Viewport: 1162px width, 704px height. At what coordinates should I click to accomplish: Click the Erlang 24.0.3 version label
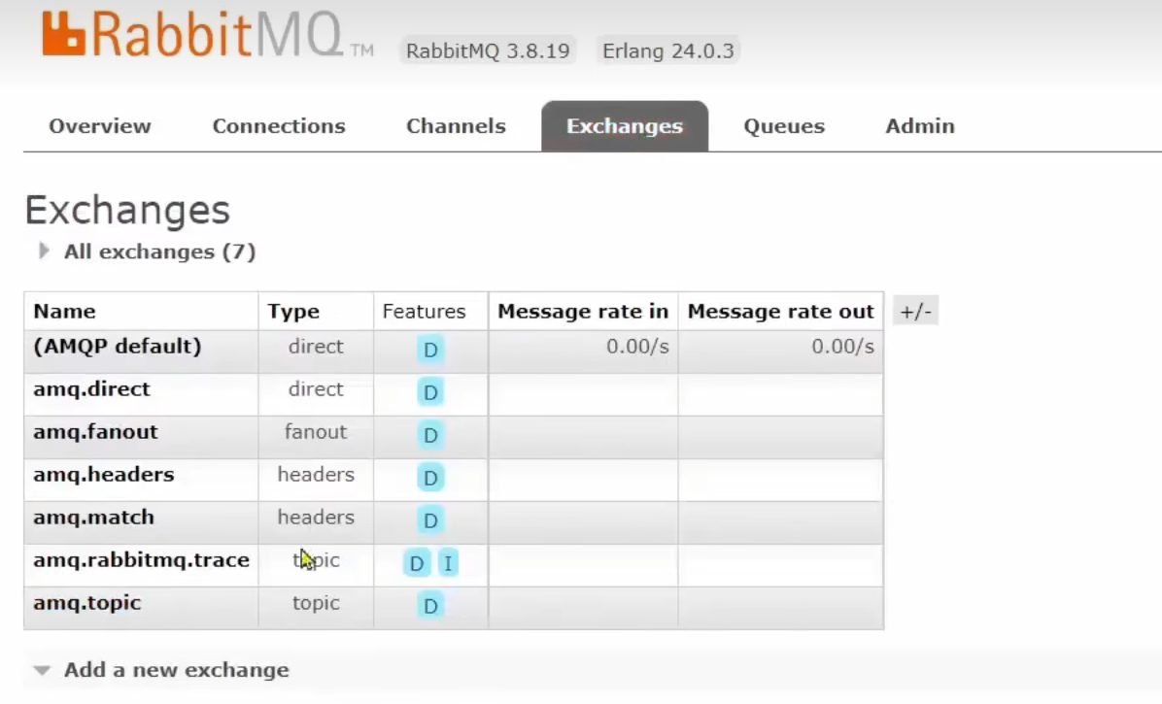click(x=667, y=51)
